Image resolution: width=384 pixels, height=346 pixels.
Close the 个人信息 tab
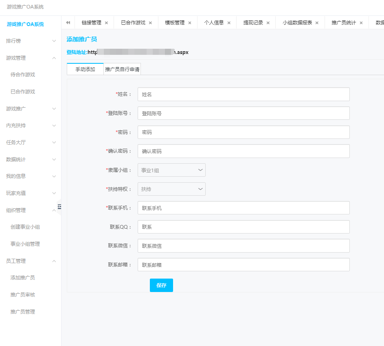point(229,23)
